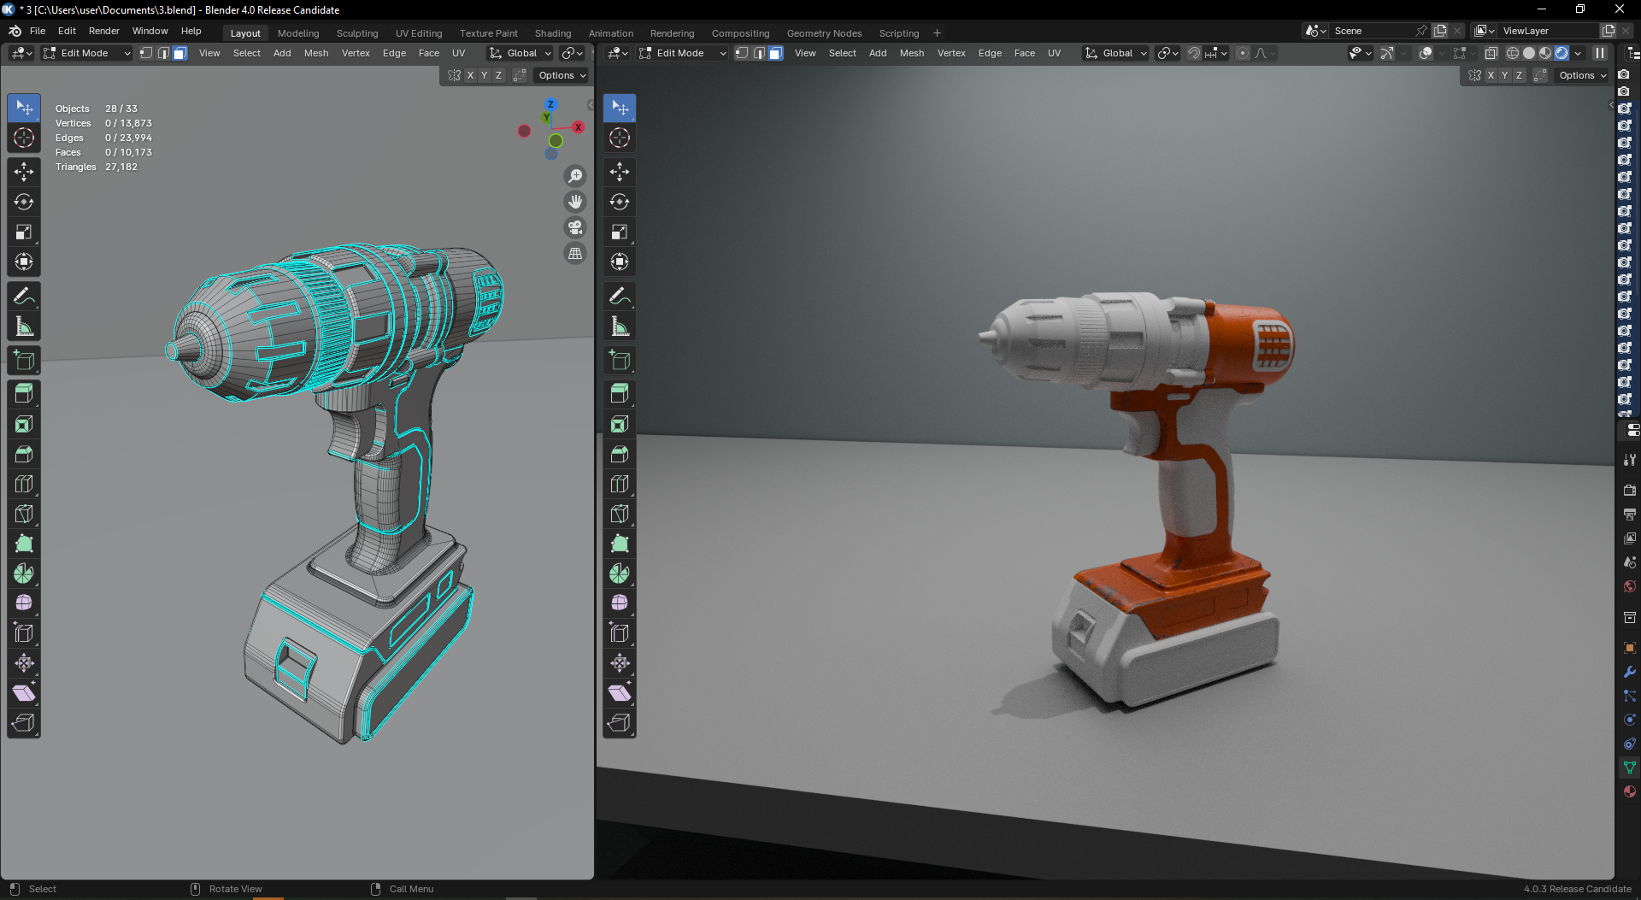Select rendered viewport shading
Image resolution: width=1641 pixels, height=900 pixels.
1562,53
